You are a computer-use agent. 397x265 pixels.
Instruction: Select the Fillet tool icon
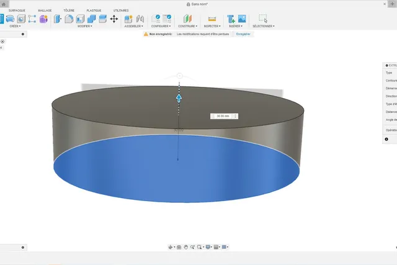click(69, 19)
